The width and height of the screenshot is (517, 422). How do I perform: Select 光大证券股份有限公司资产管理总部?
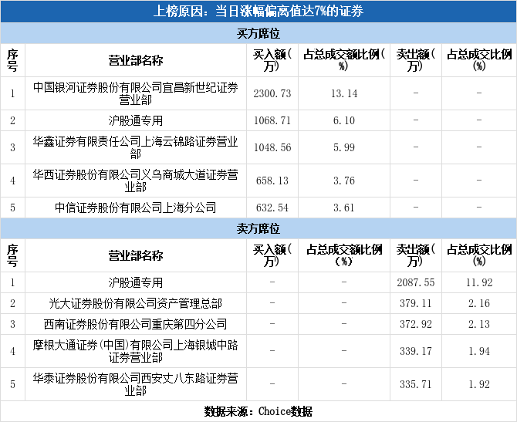pyautogui.click(x=136, y=303)
